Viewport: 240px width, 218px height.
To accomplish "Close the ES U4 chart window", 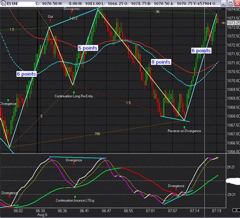I will [237, 3].
